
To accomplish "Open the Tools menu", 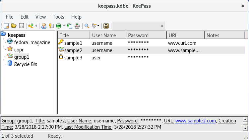I will (x=58, y=17).
